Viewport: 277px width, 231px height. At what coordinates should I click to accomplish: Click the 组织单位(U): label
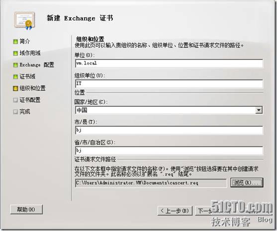click(x=90, y=76)
